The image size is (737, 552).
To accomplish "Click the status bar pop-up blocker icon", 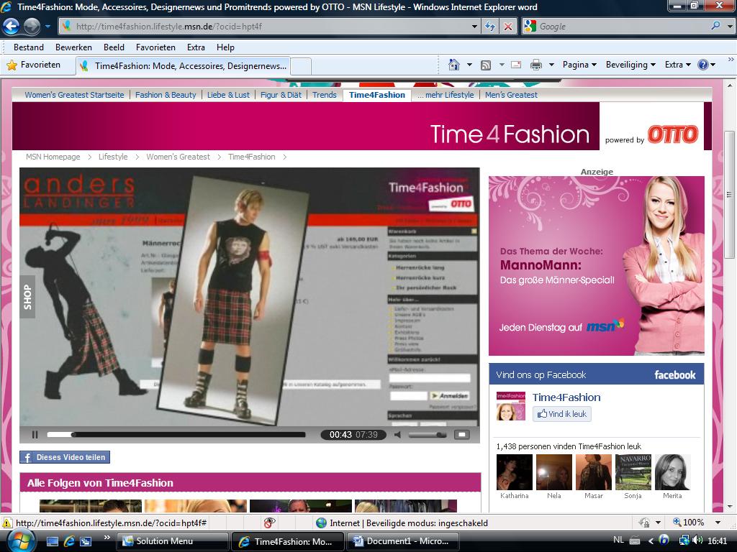I will click(269, 523).
